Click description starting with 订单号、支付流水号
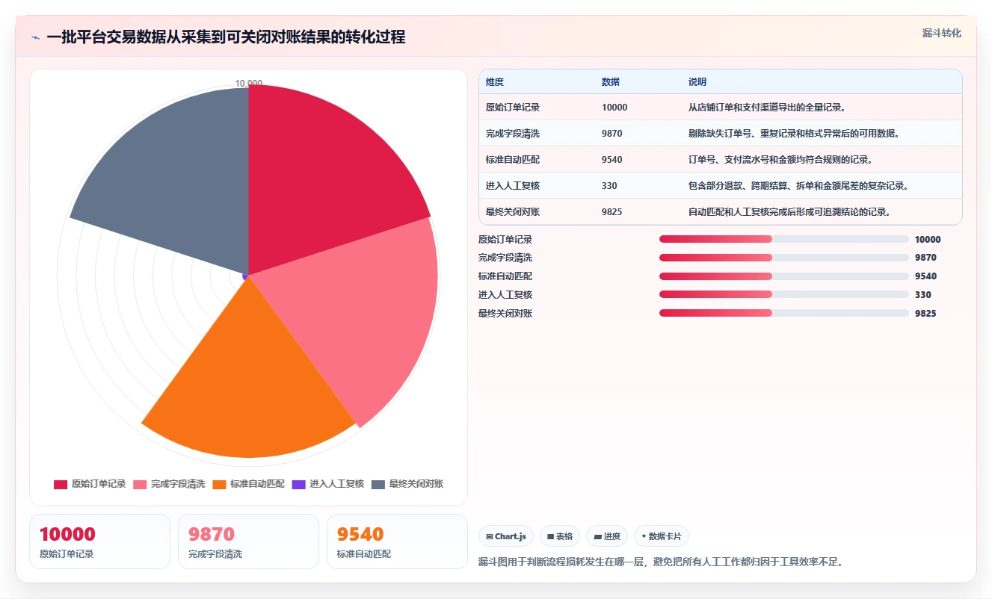 point(780,160)
